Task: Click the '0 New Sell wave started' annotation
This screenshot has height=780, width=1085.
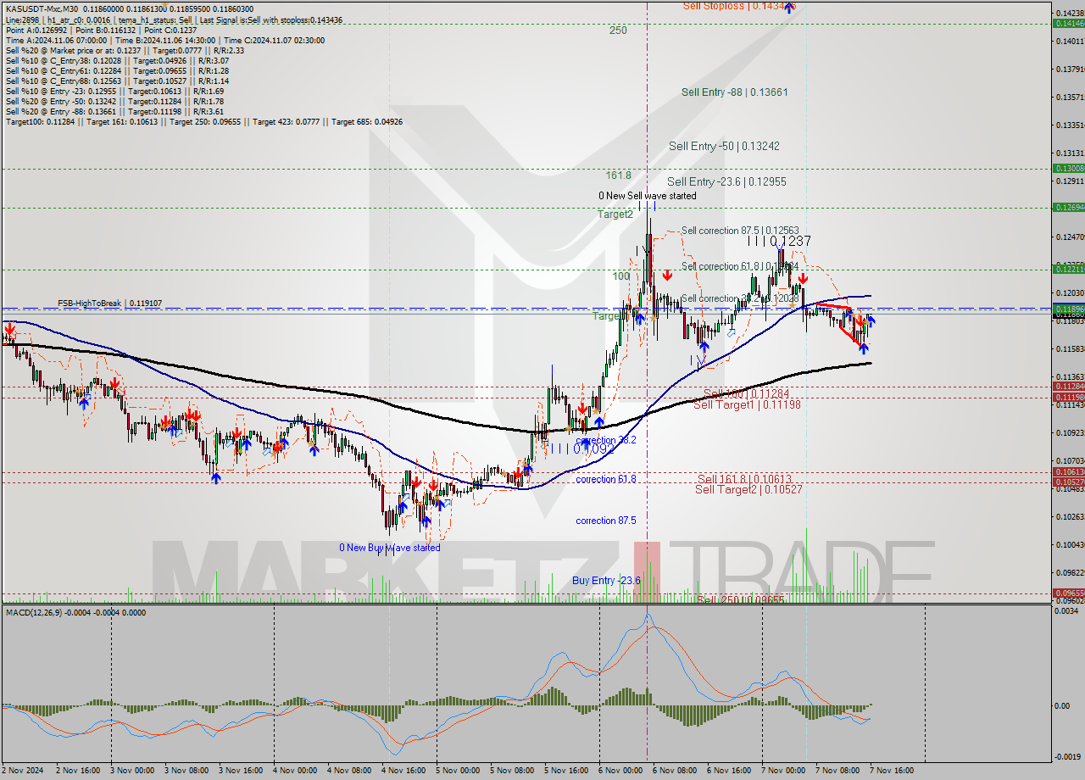Action: [648, 196]
